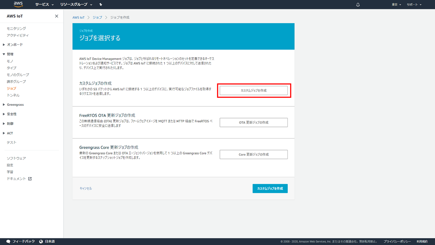435x245 pixels.
Task: Select ジョブ in the sidebar
Action: coord(11,88)
